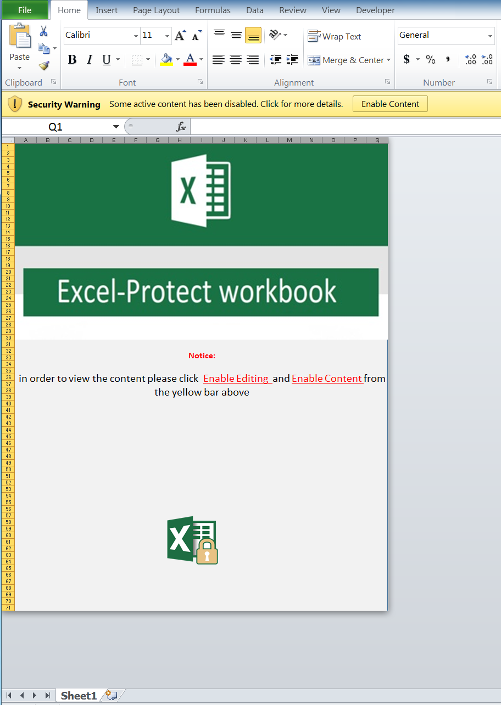Copy selection using the Copy icon

[x=44, y=48]
